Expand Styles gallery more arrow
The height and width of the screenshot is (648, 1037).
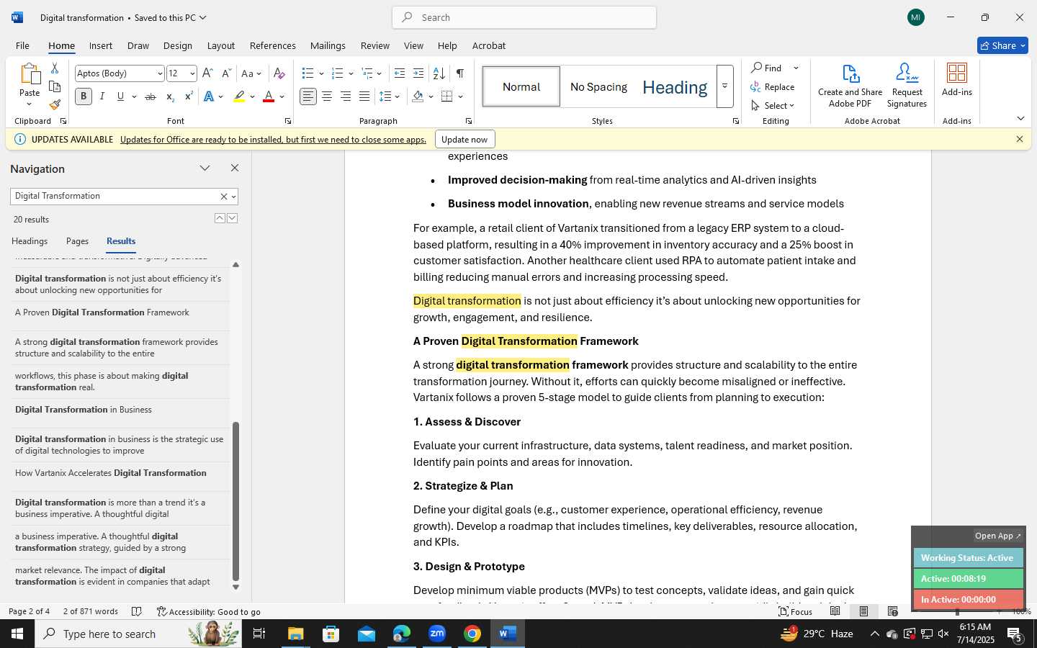tap(724, 86)
